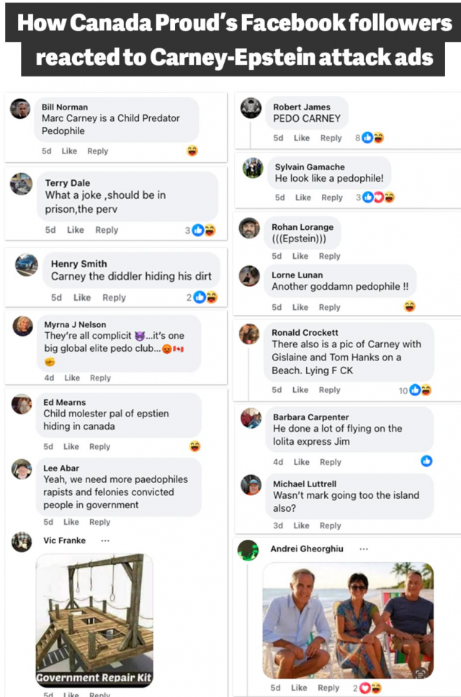Open the beach photo in Andrei Gheorghiu's comment
This screenshot has width=461, height=697.
(348, 621)
